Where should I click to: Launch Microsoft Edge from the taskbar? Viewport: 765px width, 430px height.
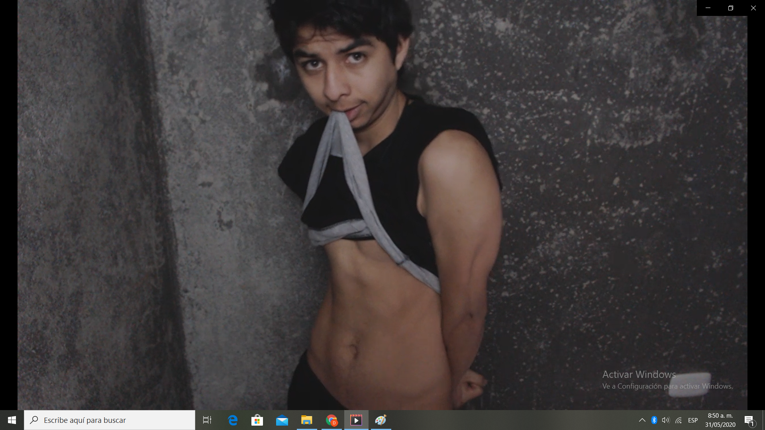coord(233,420)
